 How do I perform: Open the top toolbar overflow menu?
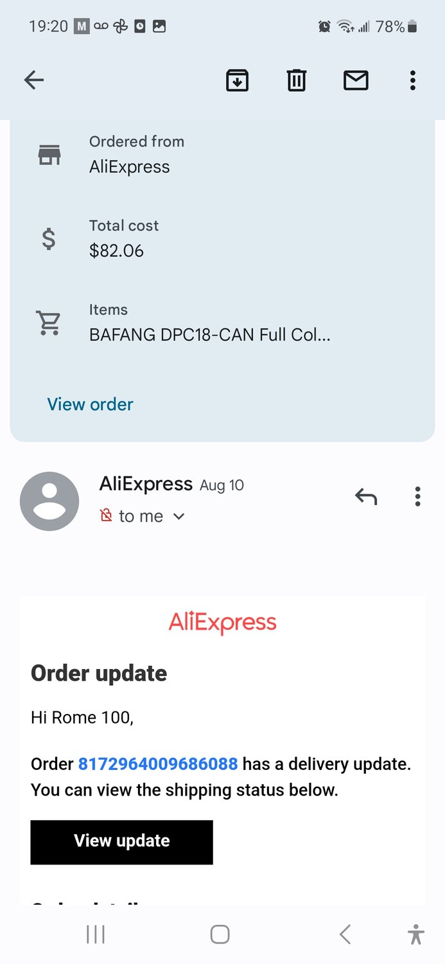point(413,80)
